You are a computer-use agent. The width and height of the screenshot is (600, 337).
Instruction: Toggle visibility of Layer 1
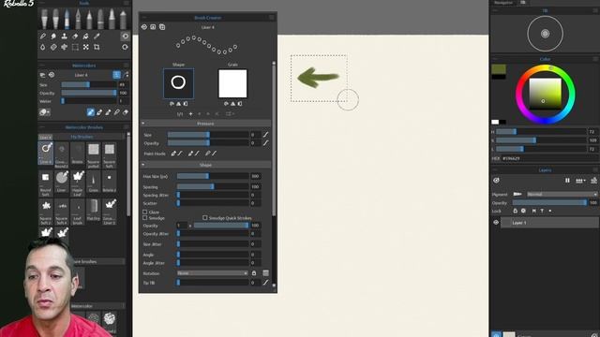pos(496,223)
